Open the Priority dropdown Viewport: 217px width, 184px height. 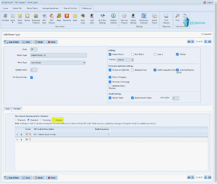click(x=126, y=60)
